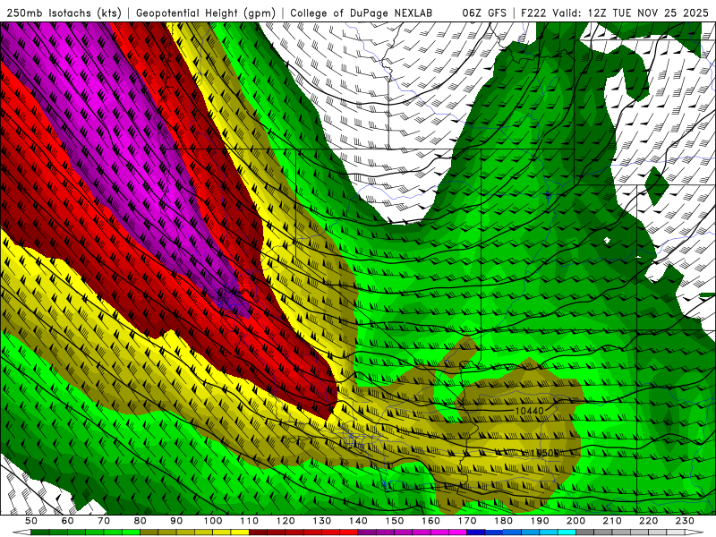The image size is (716, 537).
Task: Select the bright yellow swatch ending at 110
Action: (240, 533)
